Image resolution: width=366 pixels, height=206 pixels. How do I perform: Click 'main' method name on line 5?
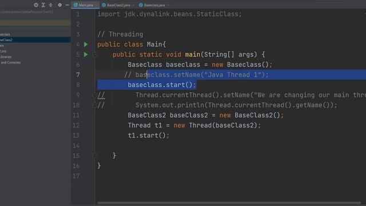(x=193, y=54)
